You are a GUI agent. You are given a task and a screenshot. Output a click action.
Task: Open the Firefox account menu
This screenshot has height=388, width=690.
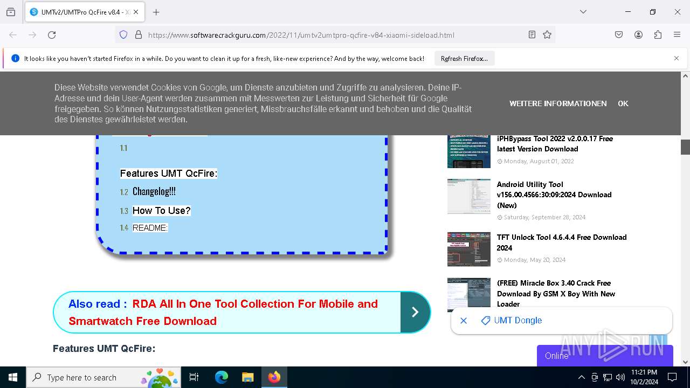click(638, 34)
